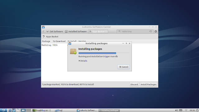Click the clock showing 09:30
This screenshot has height=112, width=199.
192,110
